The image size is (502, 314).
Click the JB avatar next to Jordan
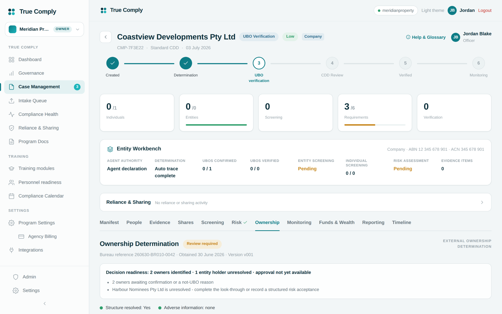(x=452, y=10)
